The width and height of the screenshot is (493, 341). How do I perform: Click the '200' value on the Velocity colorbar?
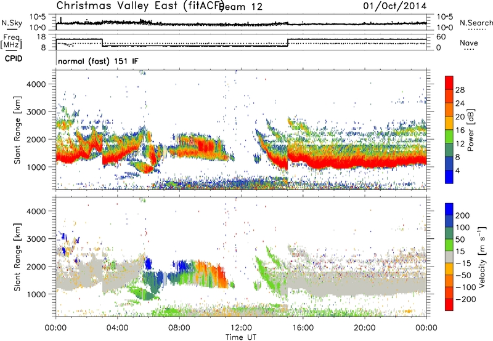tap(463, 215)
